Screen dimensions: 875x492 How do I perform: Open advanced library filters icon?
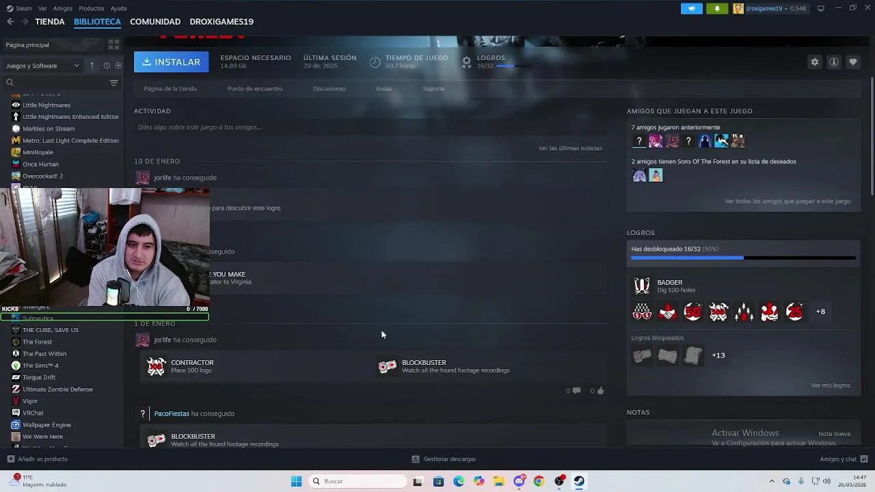point(113,83)
